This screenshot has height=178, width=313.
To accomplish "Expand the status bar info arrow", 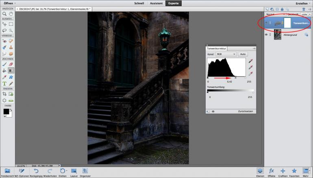I will pyautogui.click(x=59, y=166).
